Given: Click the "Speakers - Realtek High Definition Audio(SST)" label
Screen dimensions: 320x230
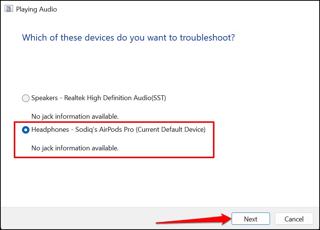Looking at the screenshot, I should pyautogui.click(x=98, y=98).
